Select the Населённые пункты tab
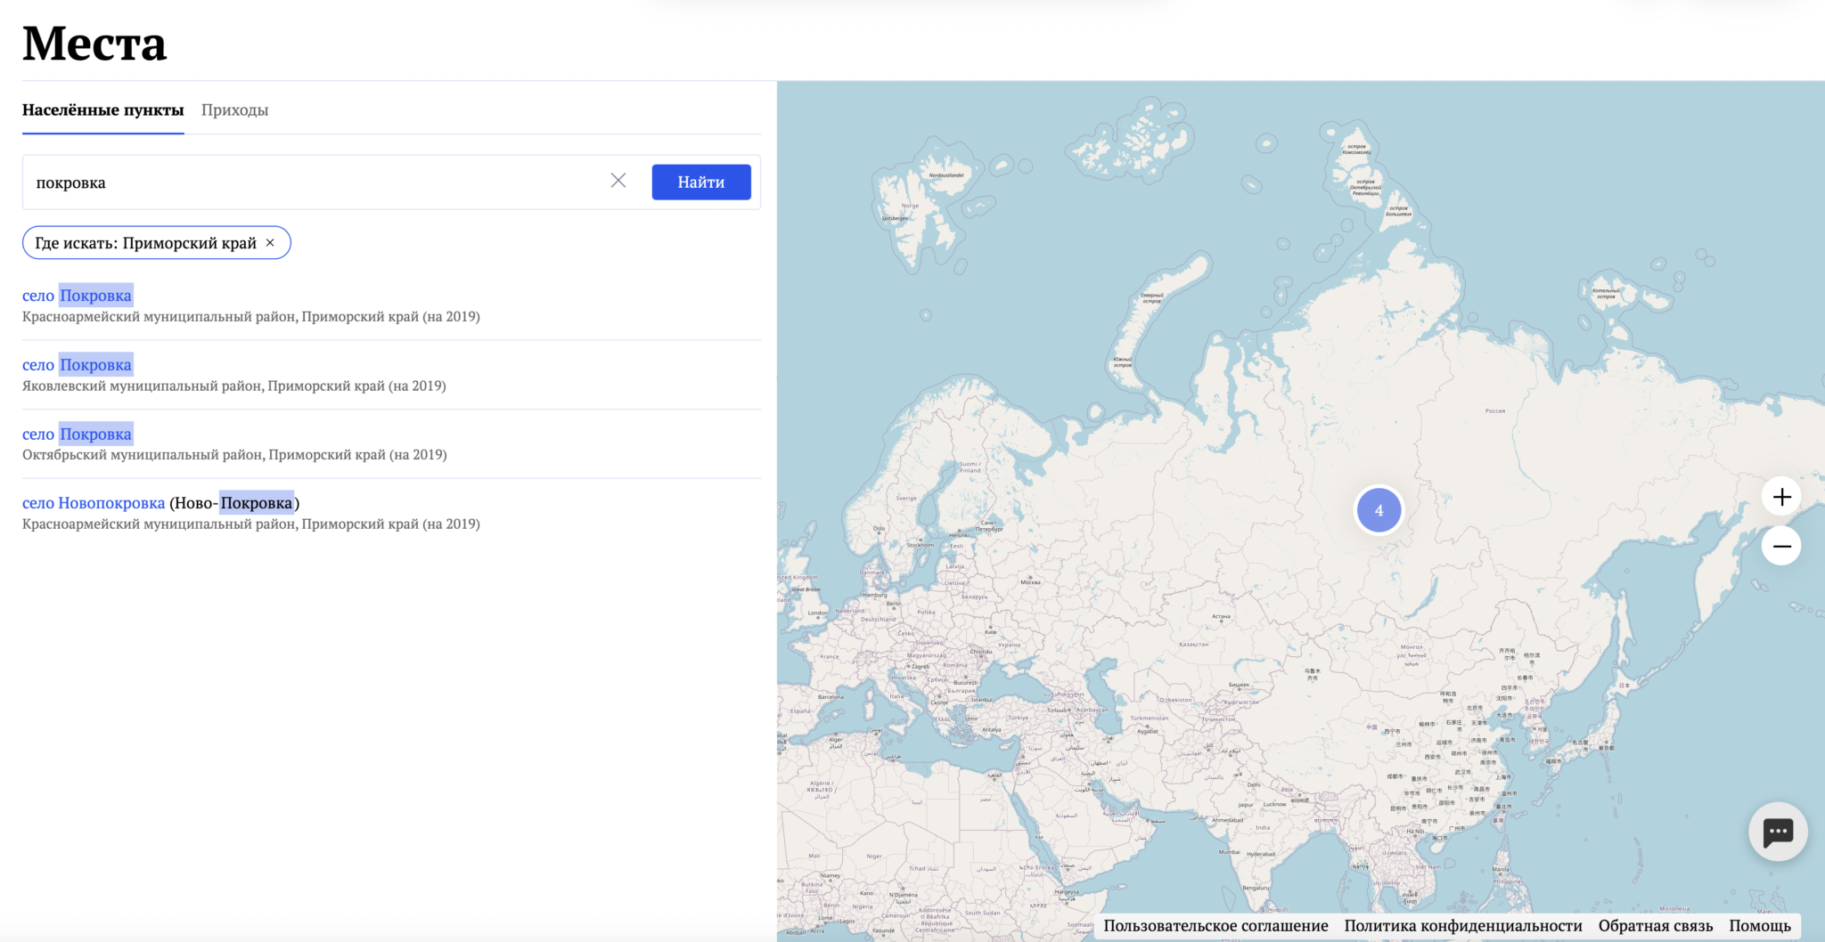 coord(102,110)
